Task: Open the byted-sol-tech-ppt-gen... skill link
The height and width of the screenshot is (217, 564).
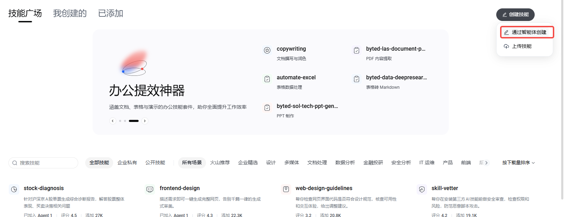Action: [x=307, y=106]
